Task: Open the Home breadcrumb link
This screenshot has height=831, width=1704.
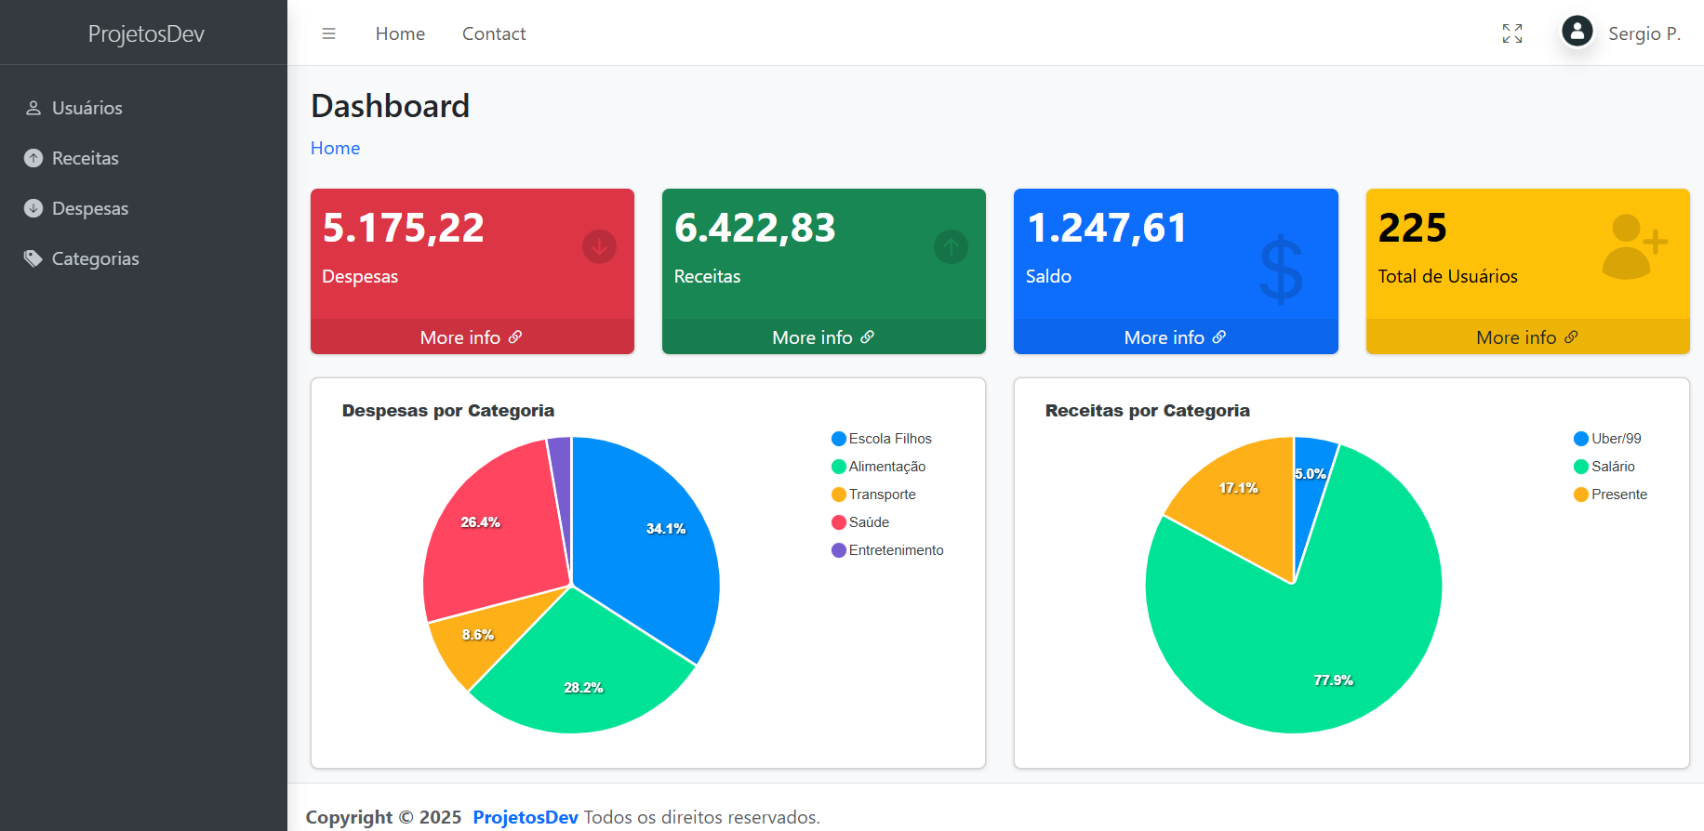Action: point(335,148)
